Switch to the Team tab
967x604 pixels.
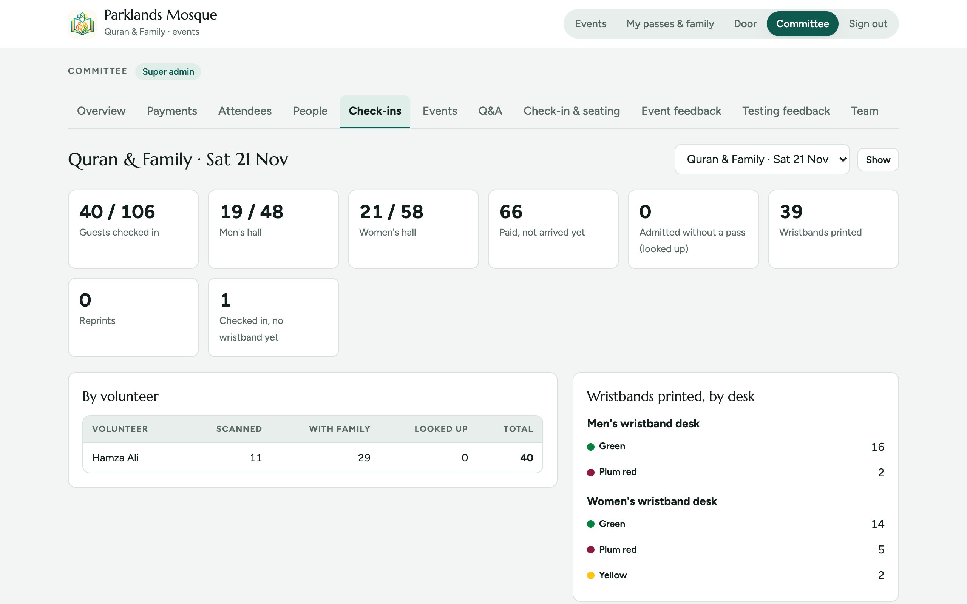[865, 111]
